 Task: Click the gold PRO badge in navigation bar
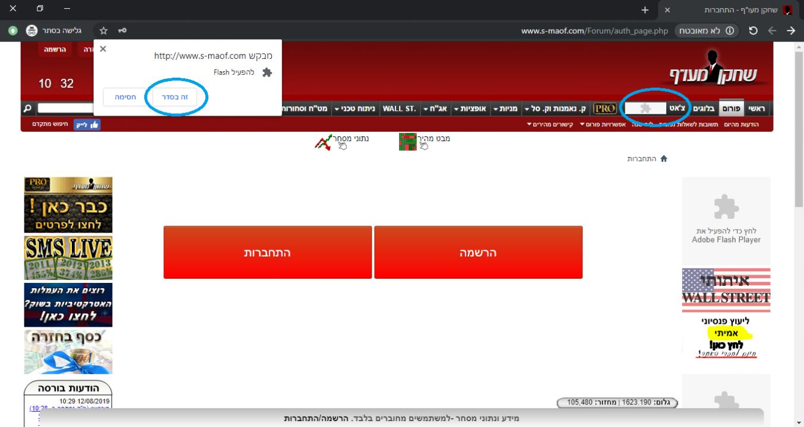click(x=604, y=109)
